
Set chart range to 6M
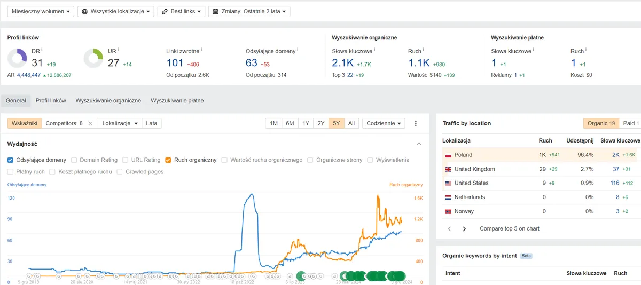coord(290,123)
